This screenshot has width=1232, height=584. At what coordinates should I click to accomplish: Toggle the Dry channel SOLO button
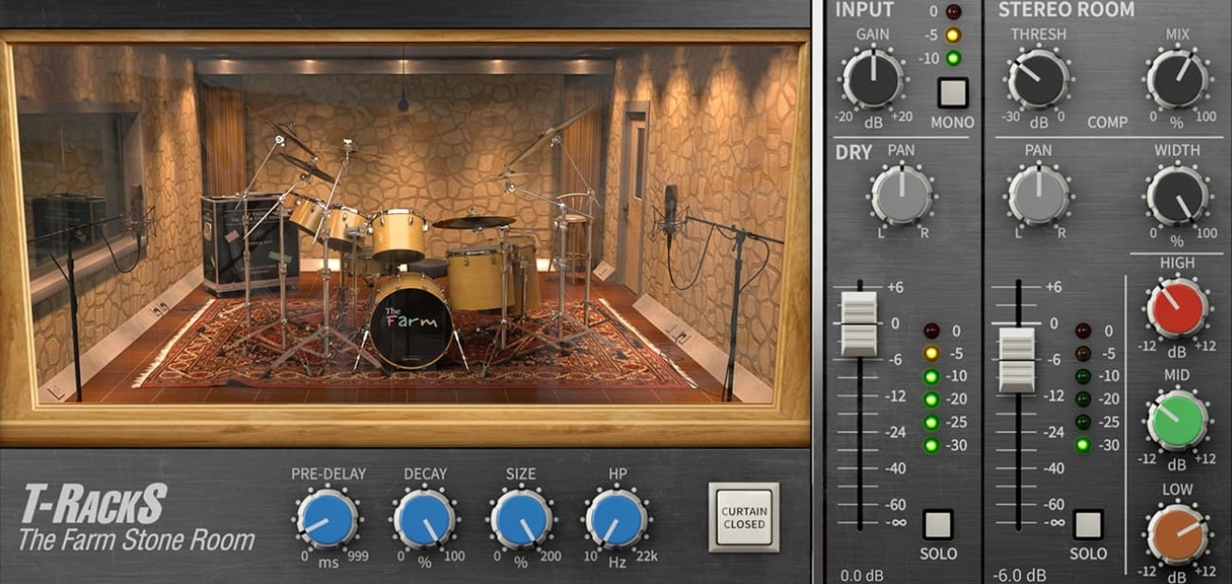(x=937, y=524)
